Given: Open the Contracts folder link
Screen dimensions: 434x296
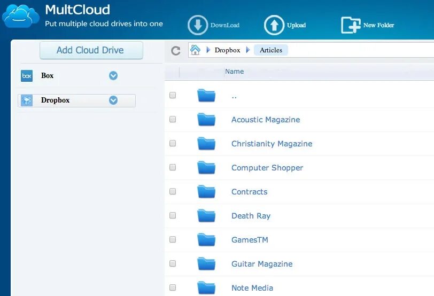Looking at the screenshot, I should pyautogui.click(x=250, y=192).
